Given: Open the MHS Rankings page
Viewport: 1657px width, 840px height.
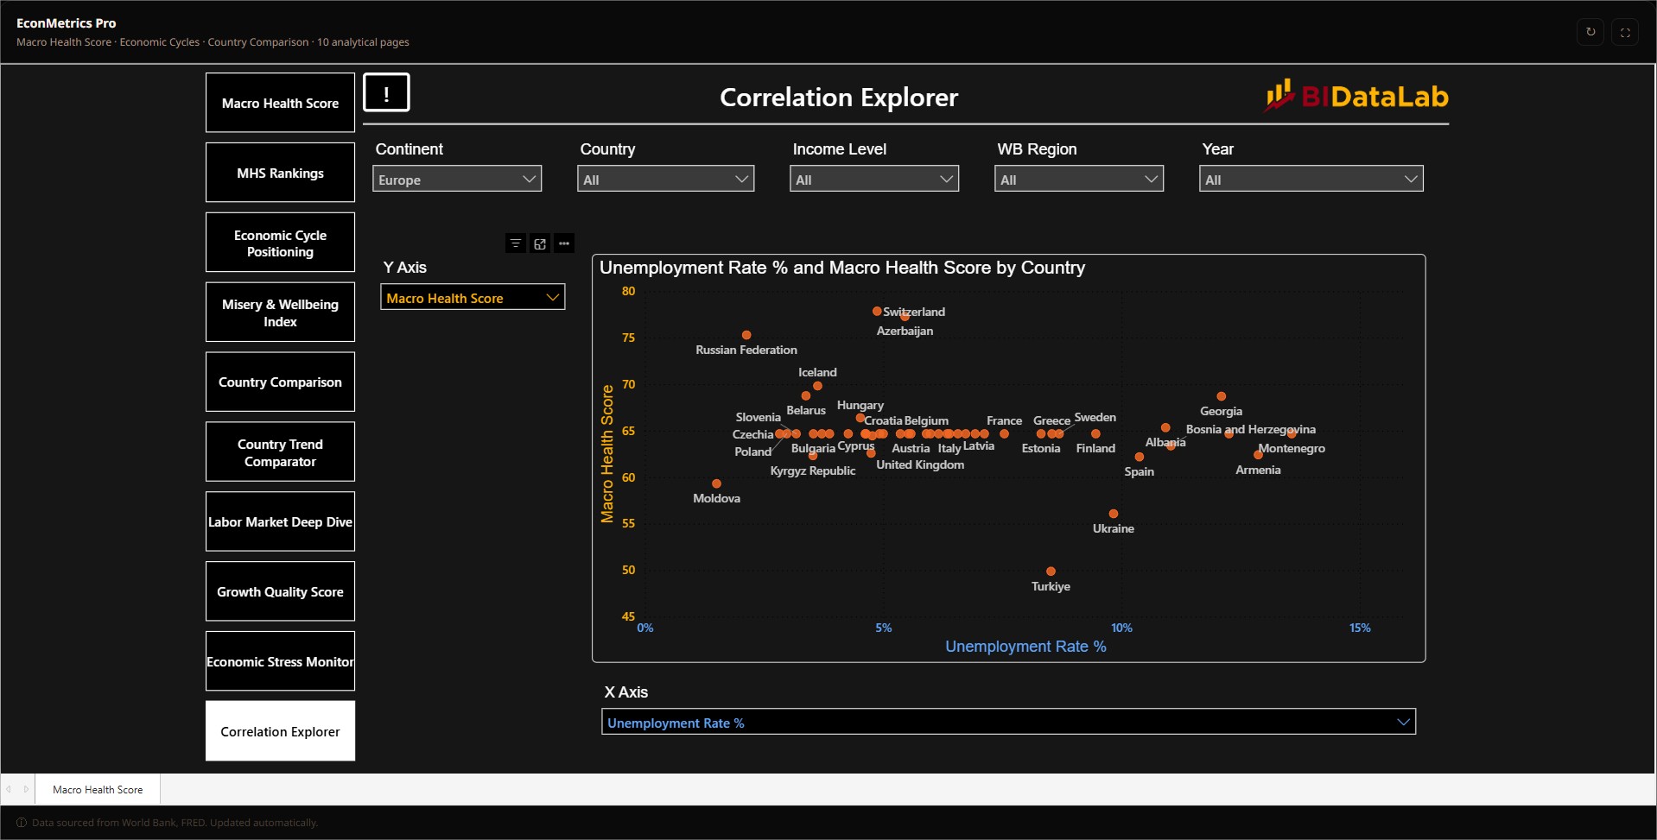Looking at the screenshot, I should pyautogui.click(x=280, y=173).
